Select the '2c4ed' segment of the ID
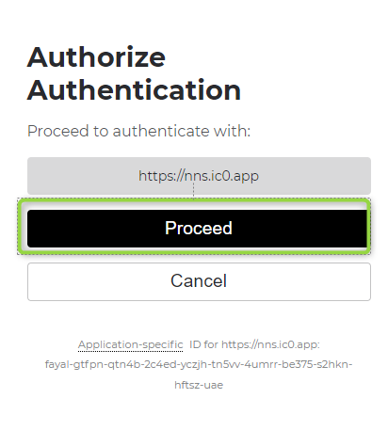The image size is (388, 430). click(x=159, y=364)
